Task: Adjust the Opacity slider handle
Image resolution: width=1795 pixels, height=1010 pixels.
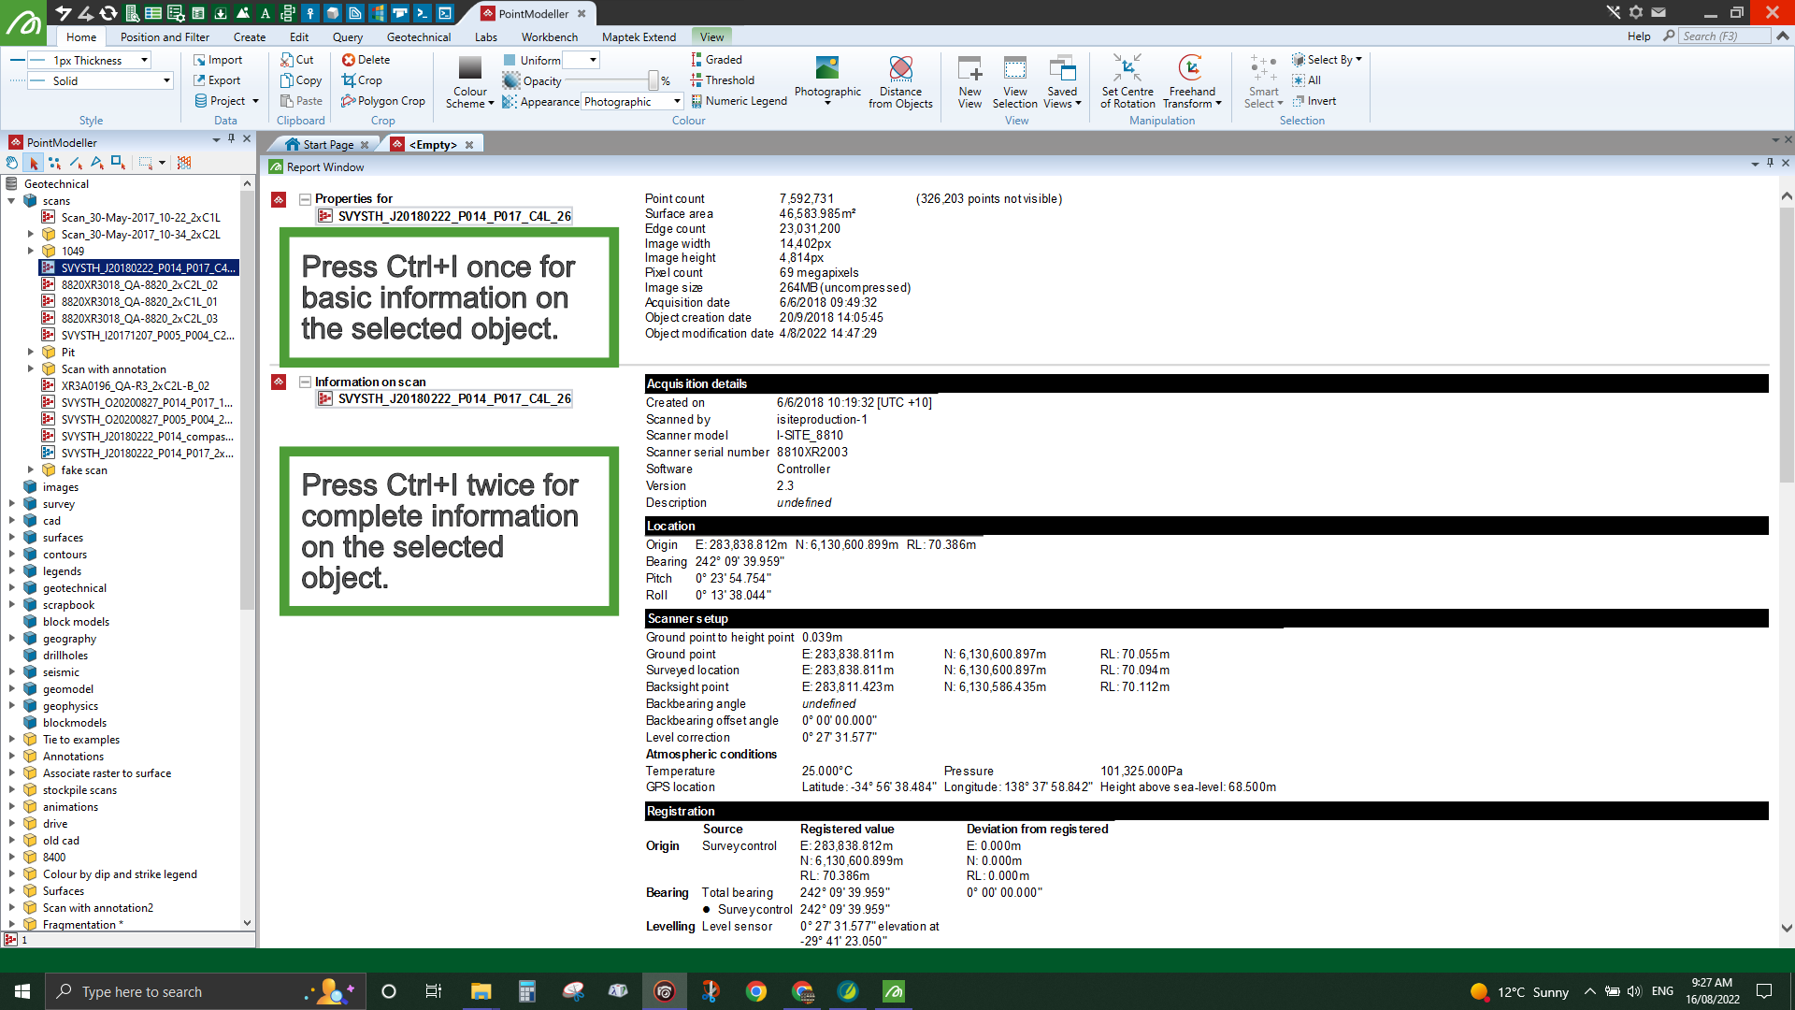Action: [653, 81]
